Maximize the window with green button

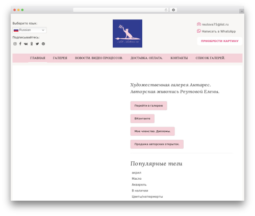22,10
